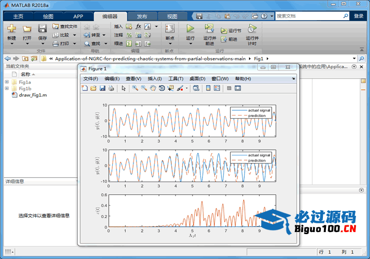Open Figure 1 File (文件) menu

91,79
